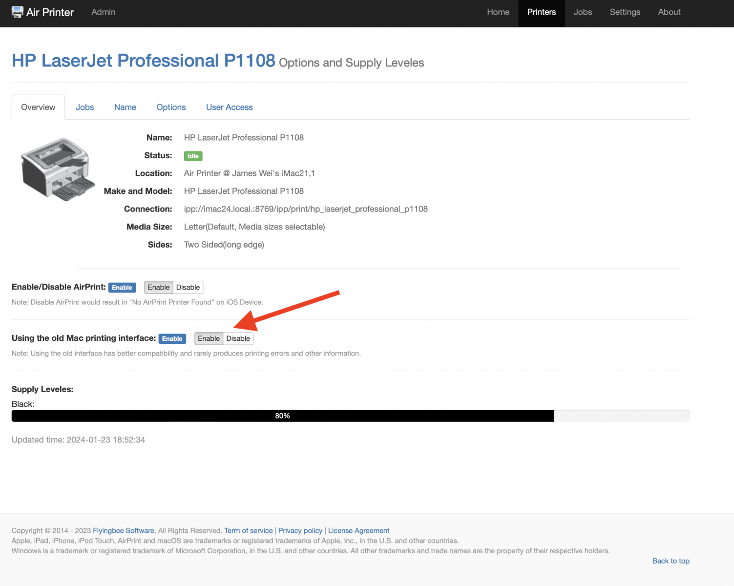Click blue Enable badge beside AirPrint label

tap(122, 288)
